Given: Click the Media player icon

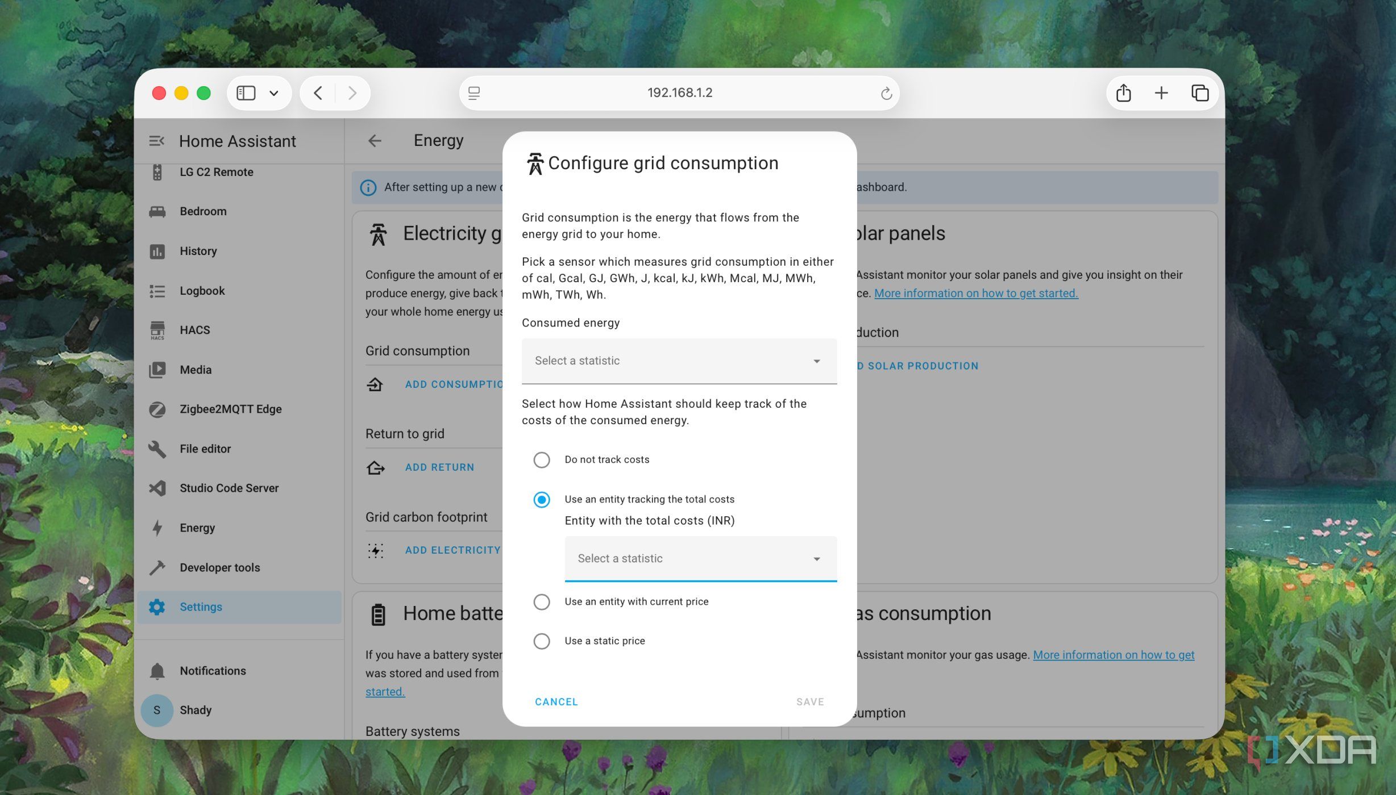Looking at the screenshot, I should point(157,370).
